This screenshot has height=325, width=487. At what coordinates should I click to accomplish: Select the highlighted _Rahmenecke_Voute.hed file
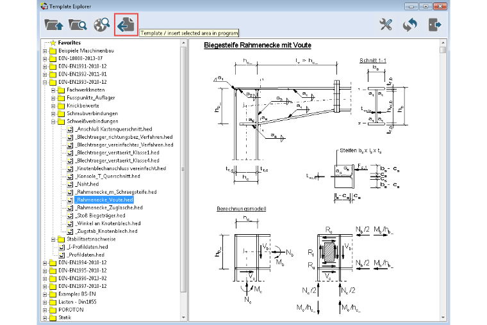[x=104, y=200]
